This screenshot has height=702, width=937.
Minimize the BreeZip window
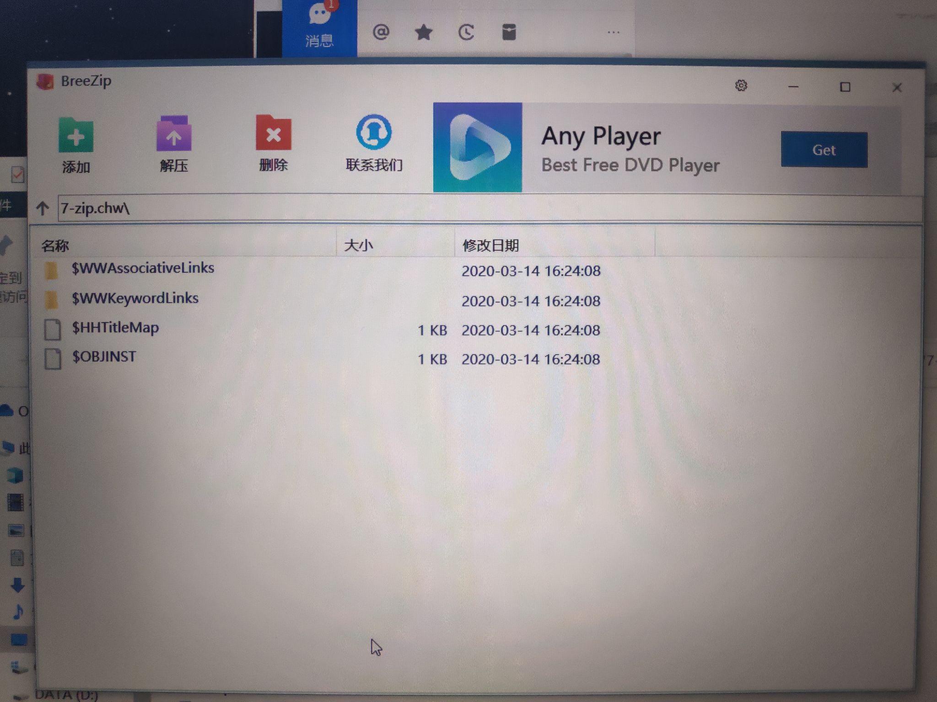(794, 86)
